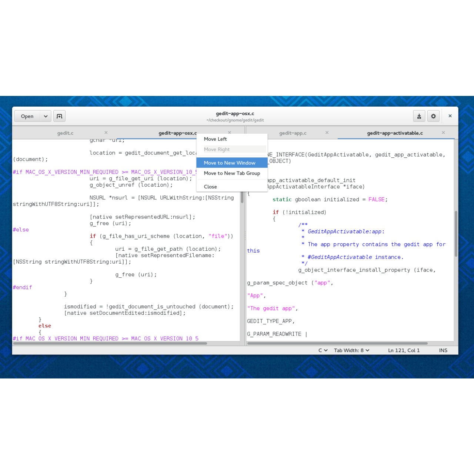474x474 pixels.
Task: Select Move to New Window
Action: [x=230, y=163]
